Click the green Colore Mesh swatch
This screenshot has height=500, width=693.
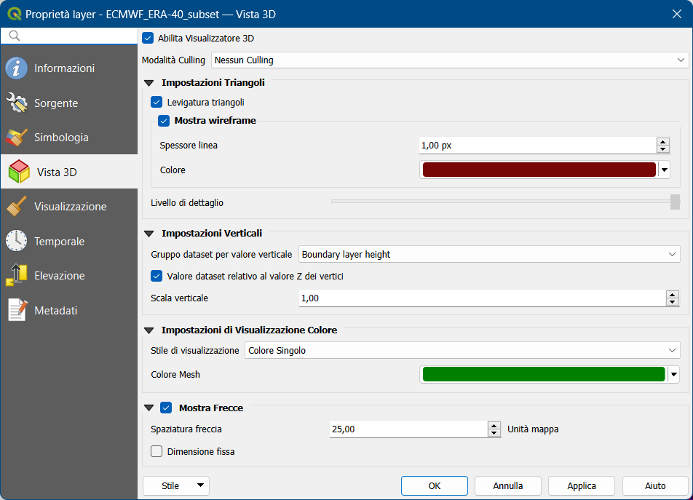click(x=544, y=374)
